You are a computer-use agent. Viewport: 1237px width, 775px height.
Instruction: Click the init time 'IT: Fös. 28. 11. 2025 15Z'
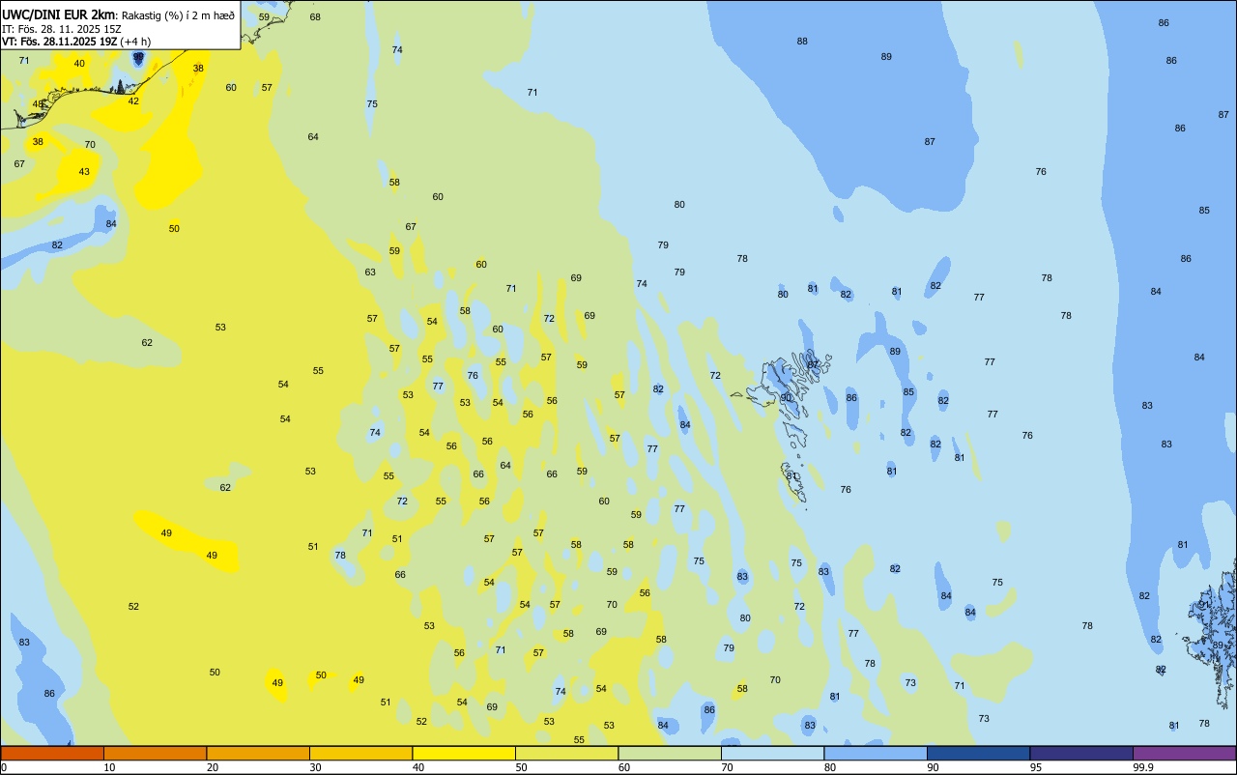coord(61,29)
